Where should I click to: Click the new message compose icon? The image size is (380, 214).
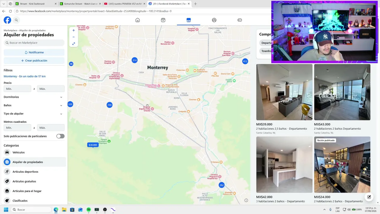(369, 197)
